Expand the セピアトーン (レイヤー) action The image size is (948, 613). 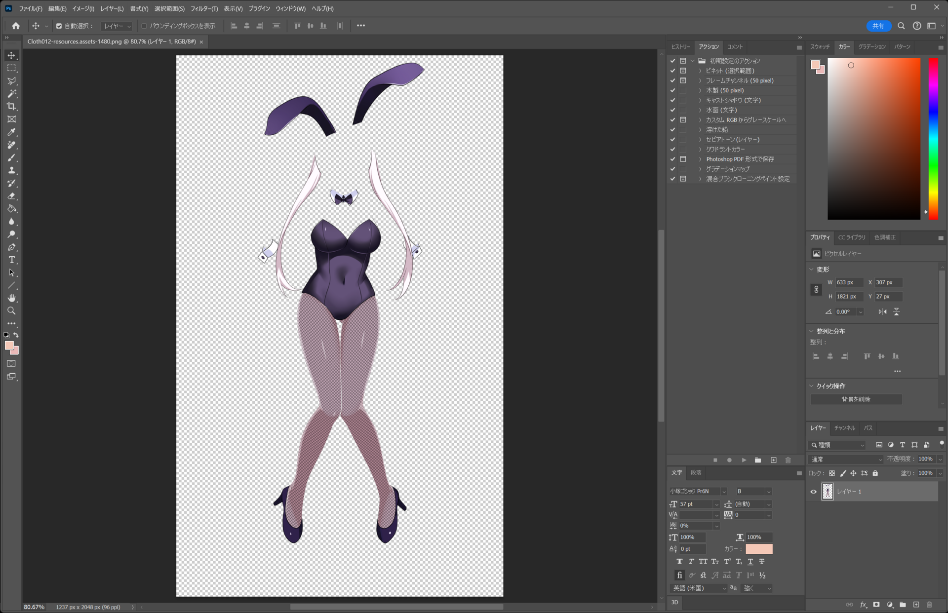[700, 140]
